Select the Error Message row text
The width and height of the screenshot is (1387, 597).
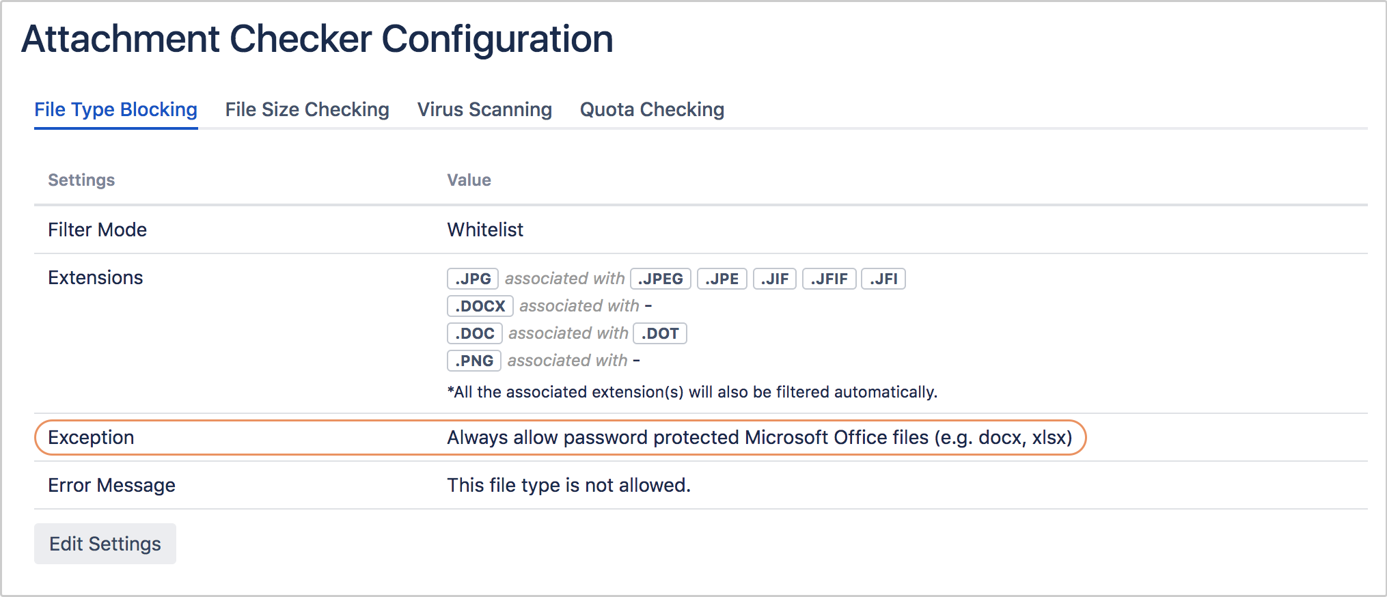(x=568, y=485)
